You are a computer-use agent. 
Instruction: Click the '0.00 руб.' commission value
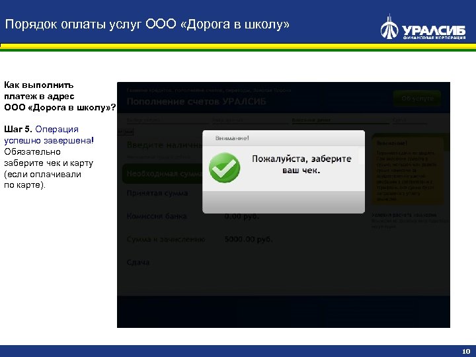coord(242,216)
